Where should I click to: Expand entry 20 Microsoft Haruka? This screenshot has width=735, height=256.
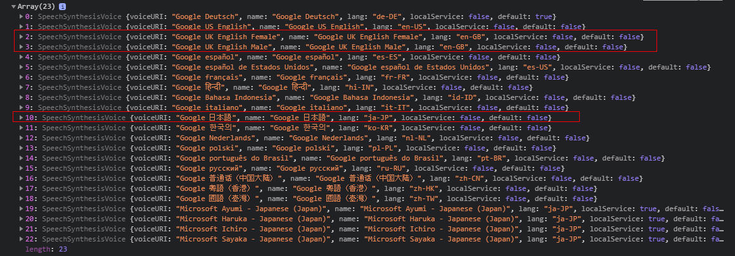coord(22,219)
